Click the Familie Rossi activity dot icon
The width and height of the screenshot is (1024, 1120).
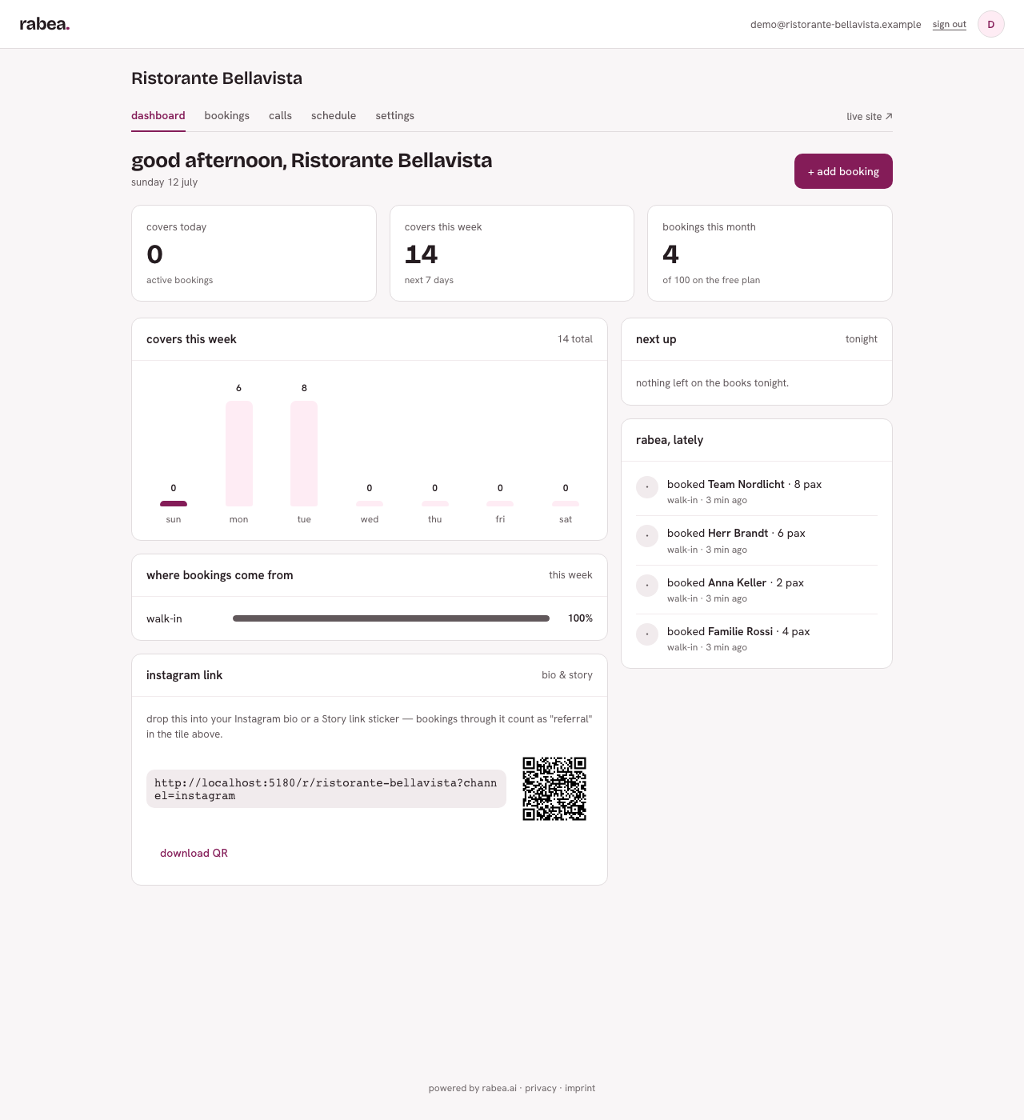pos(647,634)
